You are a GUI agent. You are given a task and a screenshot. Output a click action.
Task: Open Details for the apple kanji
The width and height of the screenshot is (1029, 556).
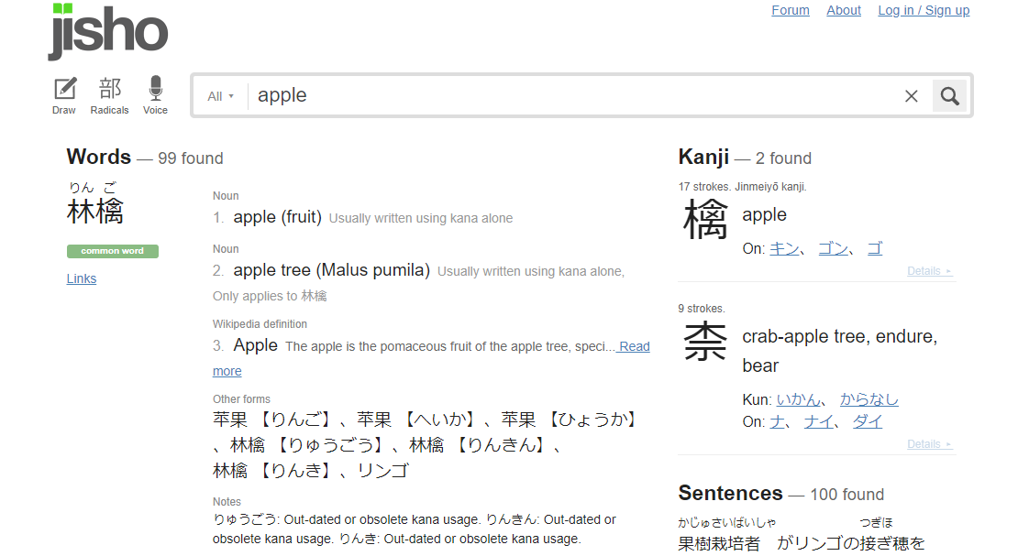pos(929,271)
